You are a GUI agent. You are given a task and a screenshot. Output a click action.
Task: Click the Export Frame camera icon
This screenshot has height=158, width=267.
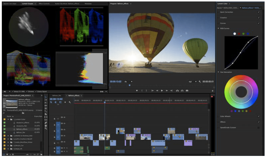click(x=187, y=90)
